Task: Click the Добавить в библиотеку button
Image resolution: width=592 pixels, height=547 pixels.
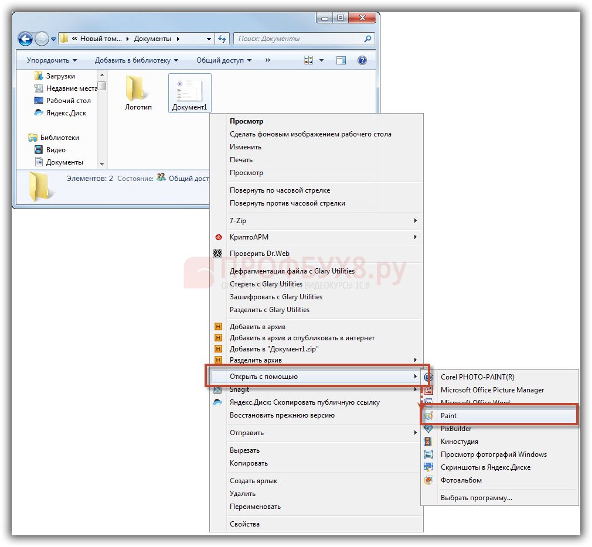Action: pyautogui.click(x=136, y=60)
